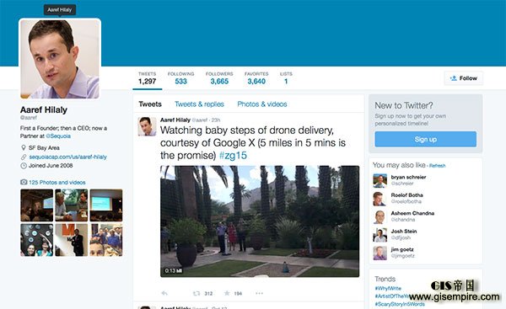Open Josh Stein's profile name

[404, 231]
